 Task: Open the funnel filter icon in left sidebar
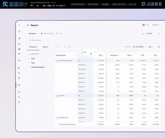(x=19, y=68)
